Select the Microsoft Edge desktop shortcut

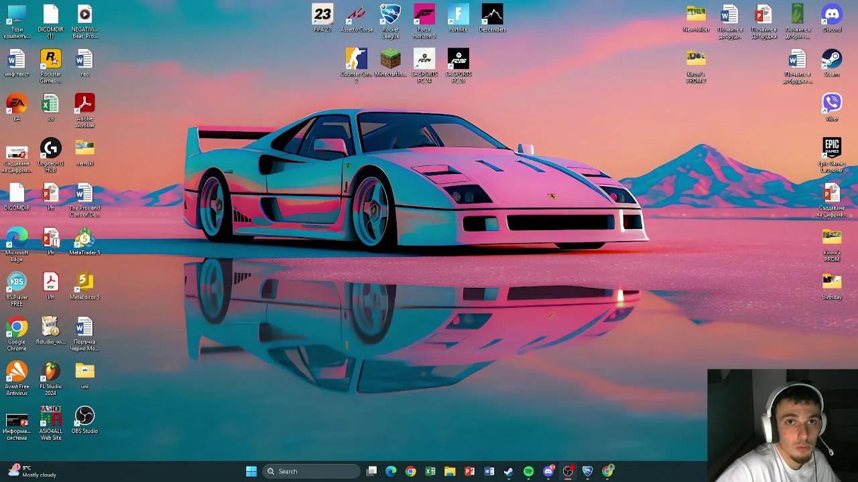pos(17,244)
